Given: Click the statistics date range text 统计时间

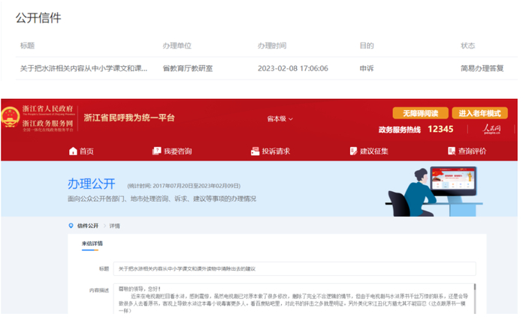Looking at the screenshot, I should pos(184,186).
